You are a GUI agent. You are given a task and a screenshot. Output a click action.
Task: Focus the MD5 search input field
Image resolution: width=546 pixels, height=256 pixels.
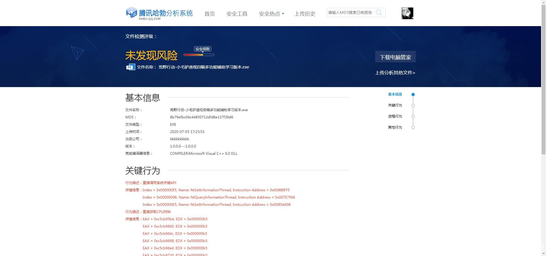click(350, 12)
